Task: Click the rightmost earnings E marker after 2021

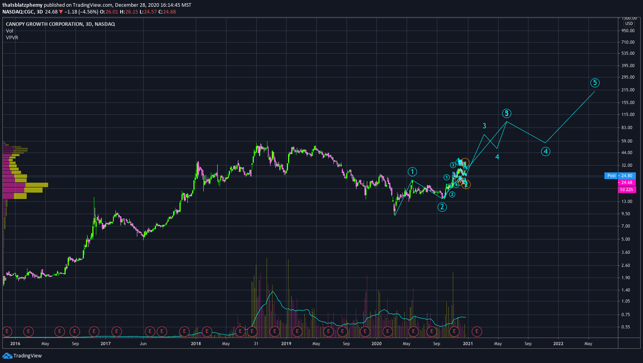Action: point(477,331)
